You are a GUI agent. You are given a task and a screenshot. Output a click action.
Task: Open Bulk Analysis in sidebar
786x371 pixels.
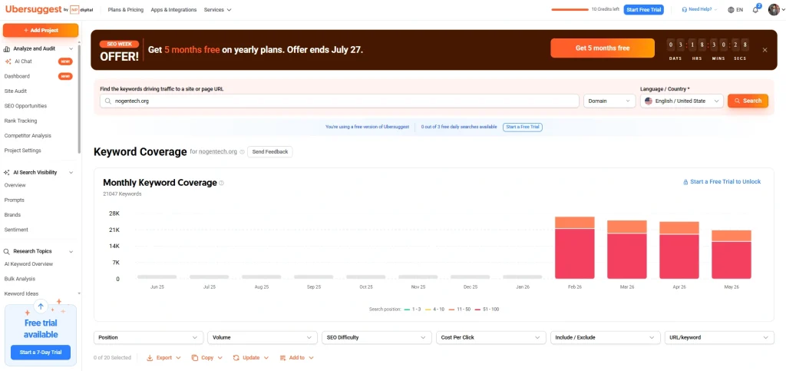click(19, 279)
